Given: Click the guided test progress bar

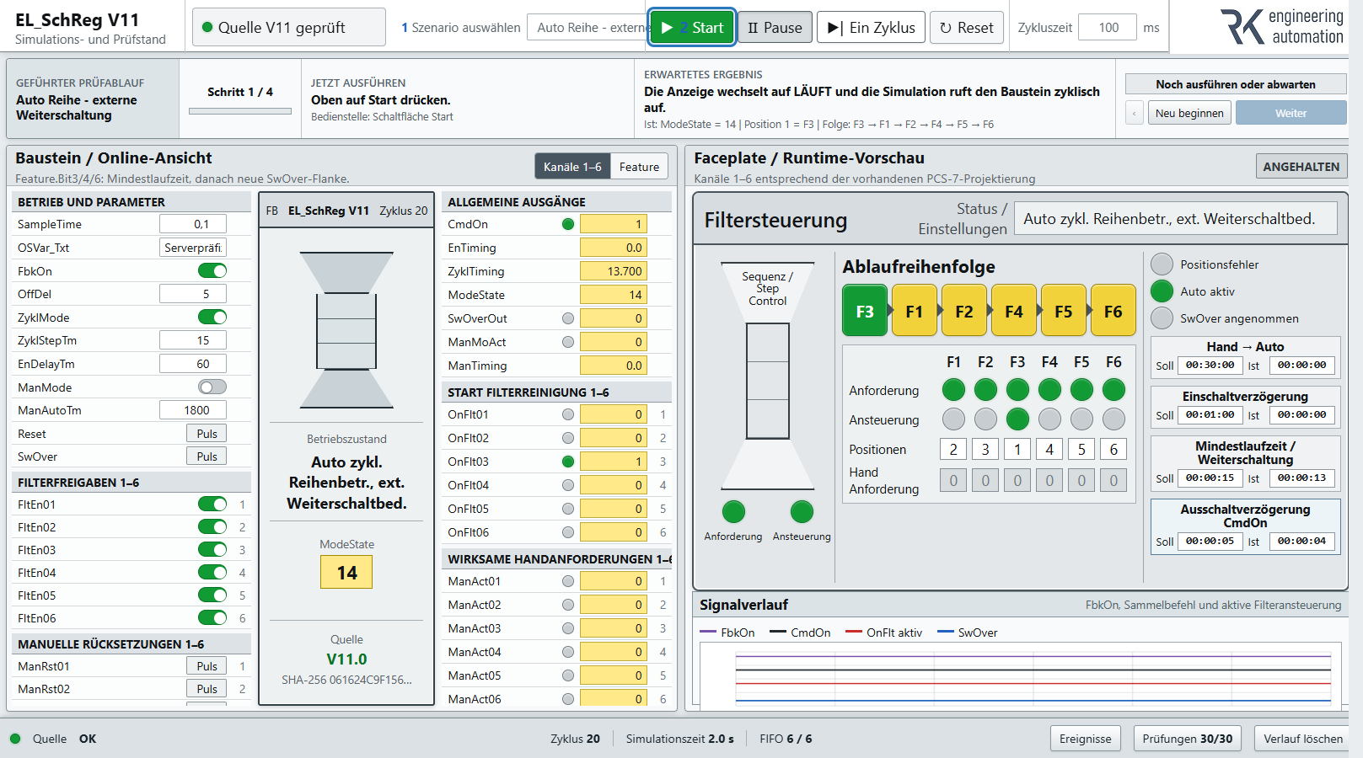Looking at the screenshot, I should [x=240, y=110].
